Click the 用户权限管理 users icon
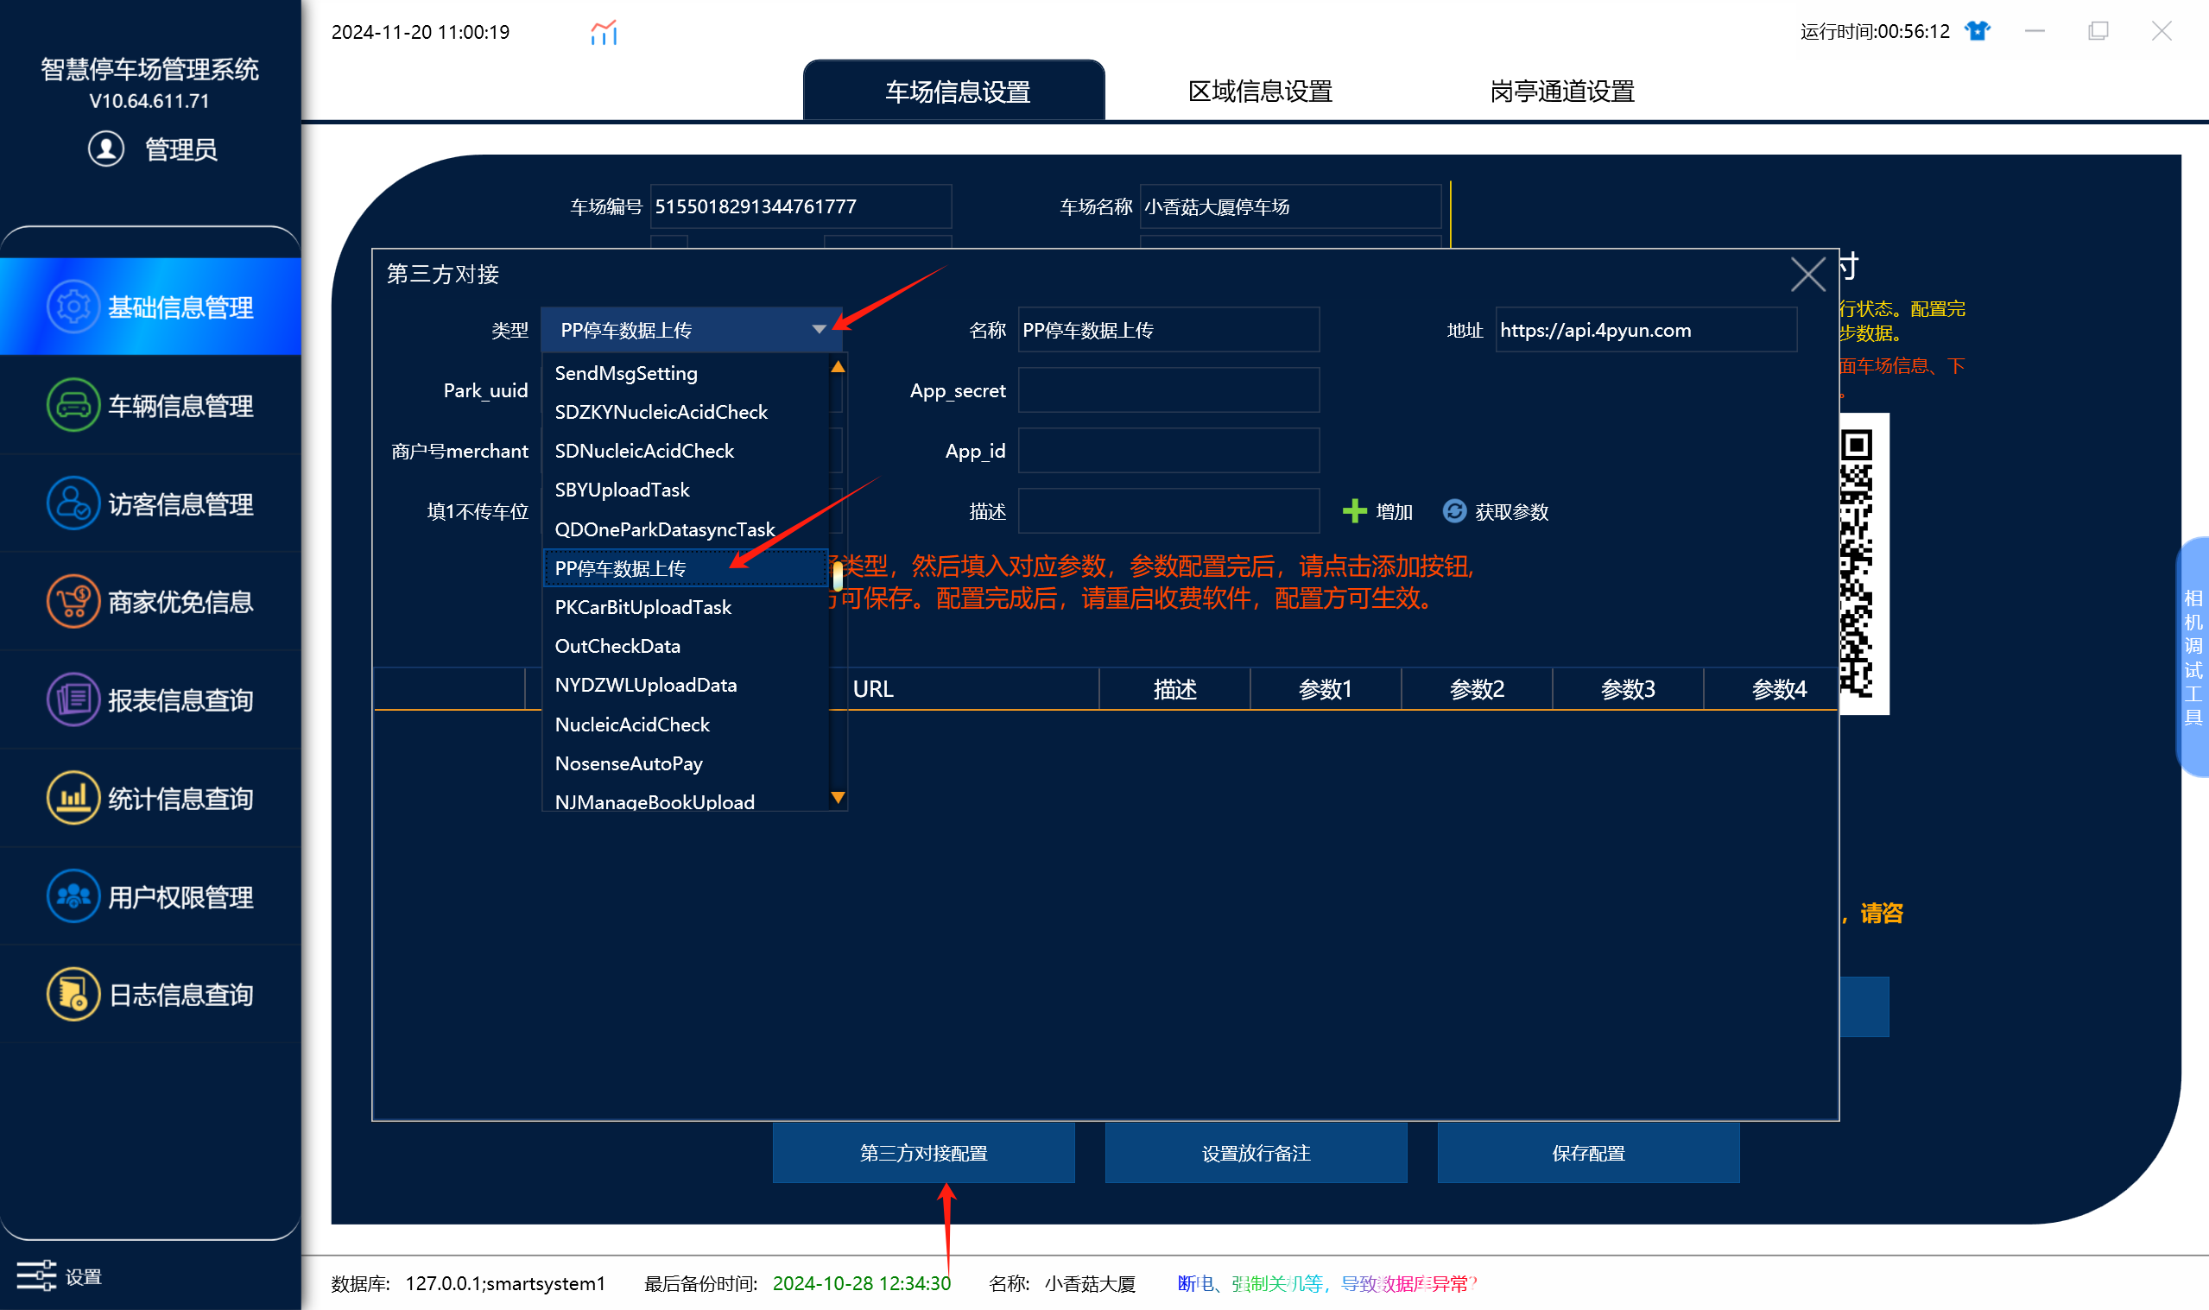The image size is (2209, 1310). (x=73, y=896)
